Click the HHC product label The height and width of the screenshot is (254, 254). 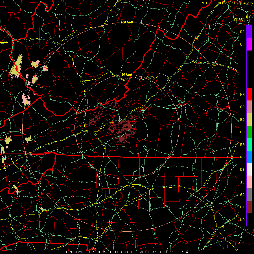(x=248, y=17)
